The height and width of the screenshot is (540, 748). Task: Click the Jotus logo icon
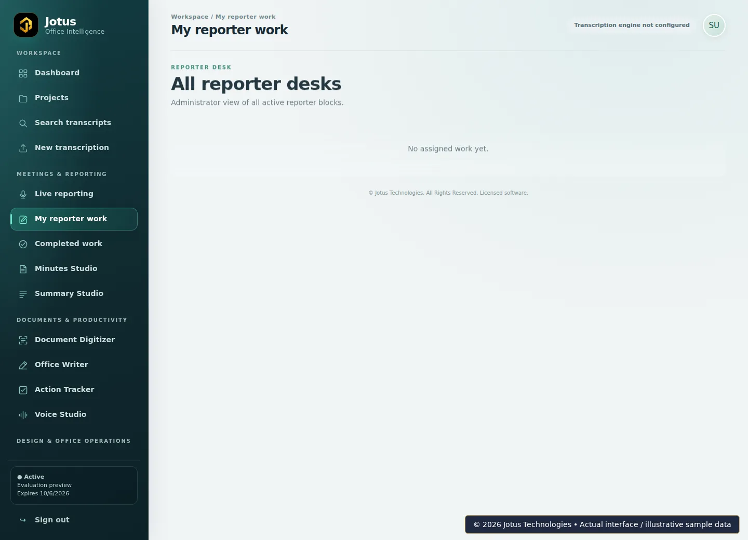point(26,25)
